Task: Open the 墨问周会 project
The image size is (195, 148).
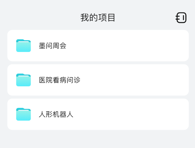Action: [98, 46]
